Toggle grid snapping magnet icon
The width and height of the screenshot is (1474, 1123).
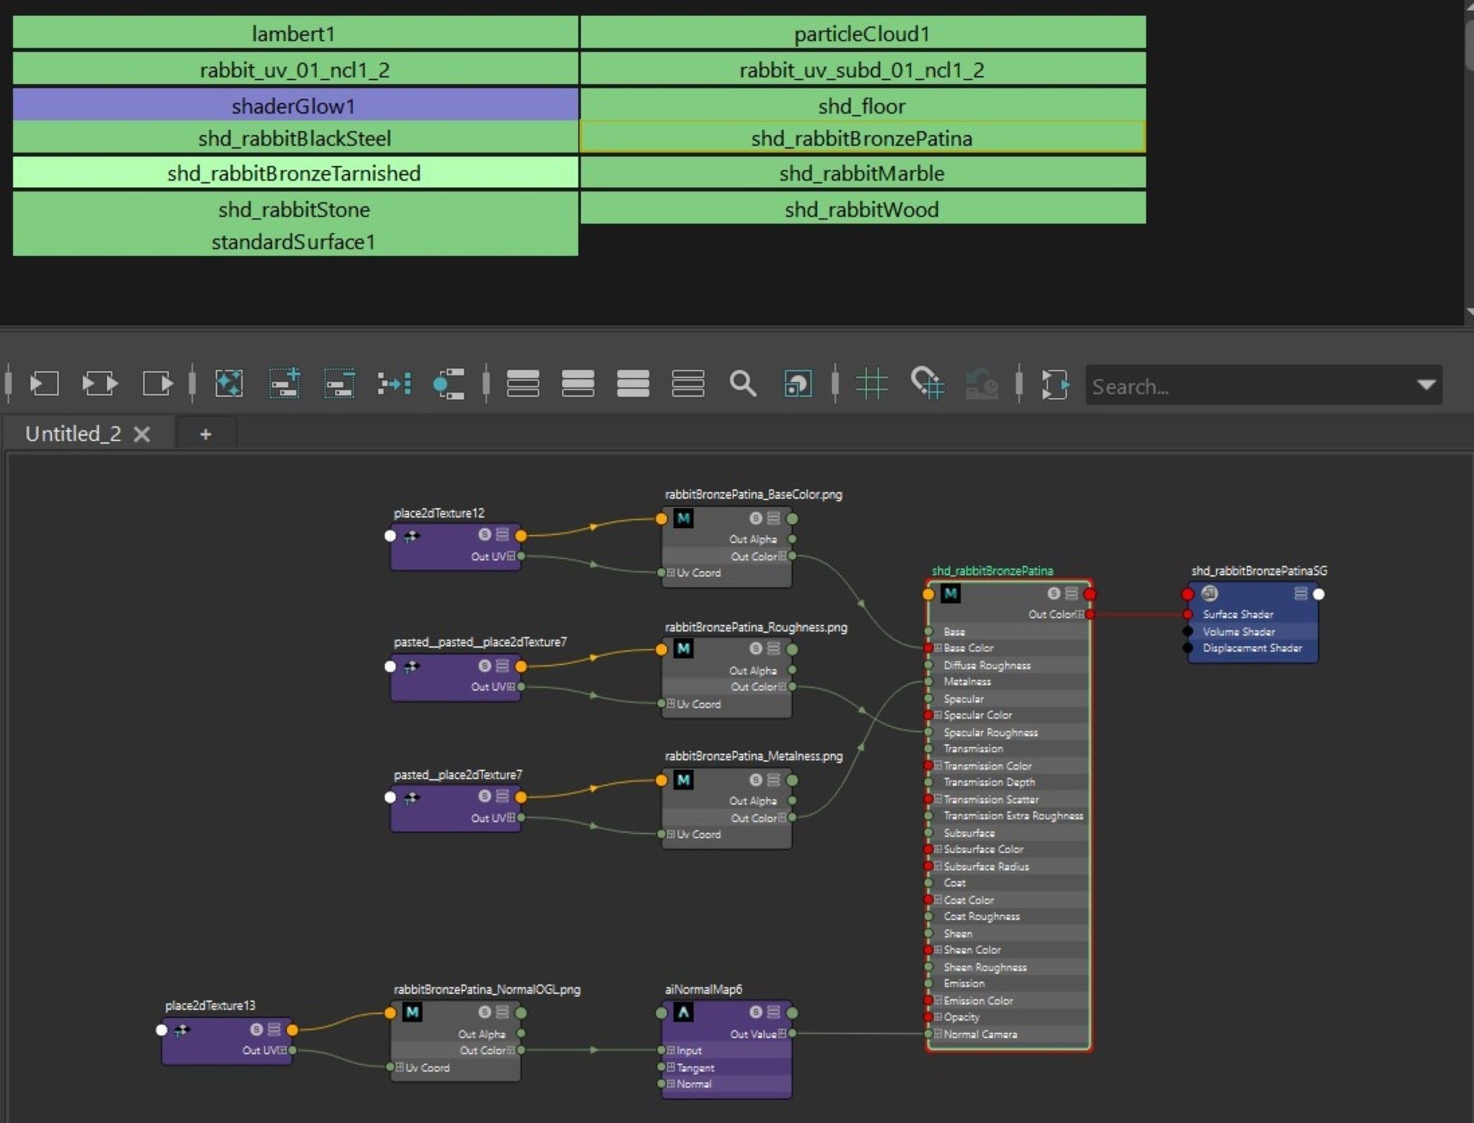tap(927, 383)
